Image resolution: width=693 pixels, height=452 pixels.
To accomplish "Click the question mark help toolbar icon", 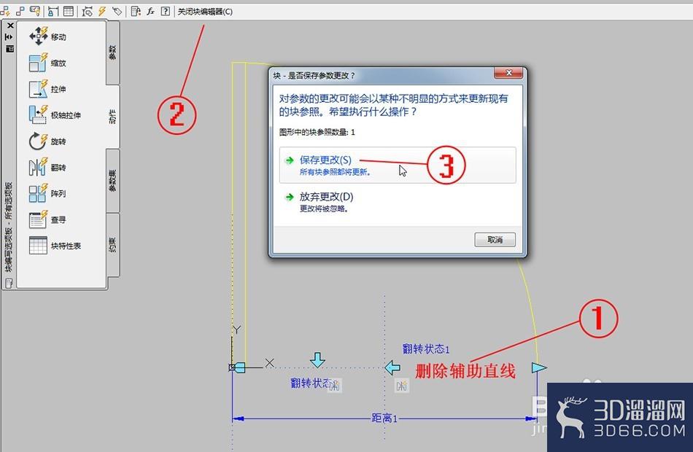I will click(166, 11).
